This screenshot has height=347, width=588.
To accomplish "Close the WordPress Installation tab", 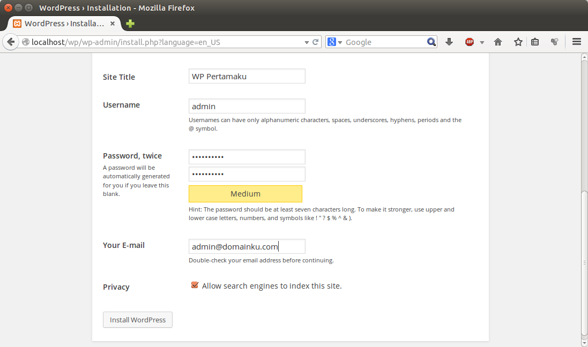I will point(113,24).
